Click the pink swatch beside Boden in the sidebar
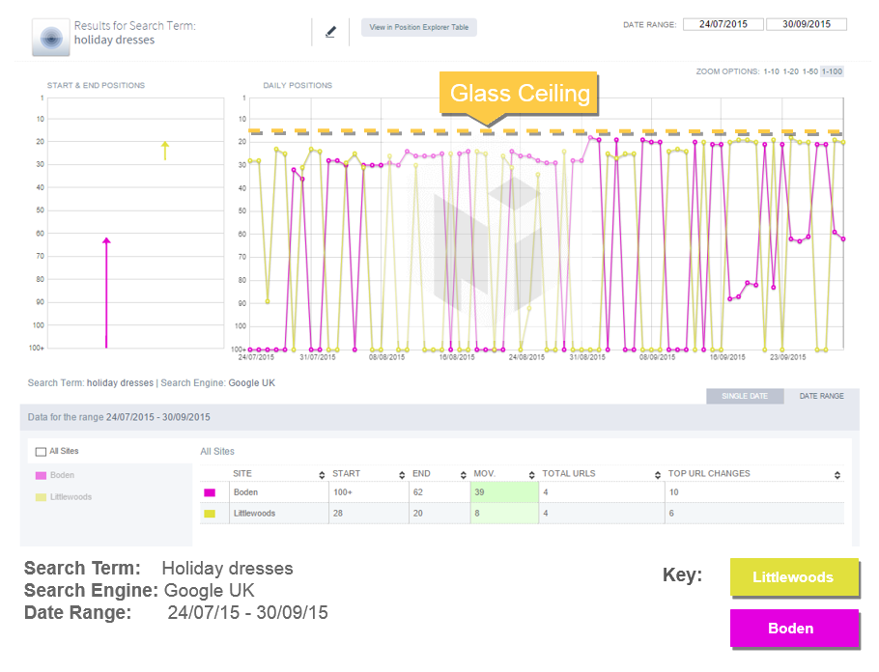The image size is (879, 672). pos(41,475)
